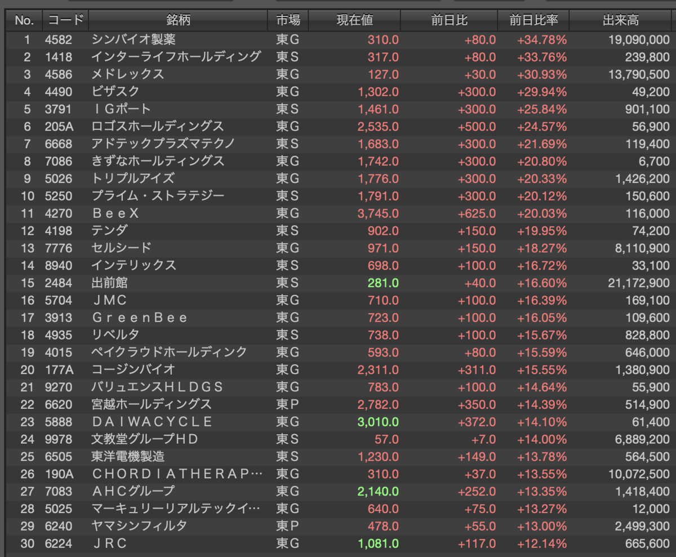
Task: Sort by the No. column header
Action: click(x=24, y=21)
